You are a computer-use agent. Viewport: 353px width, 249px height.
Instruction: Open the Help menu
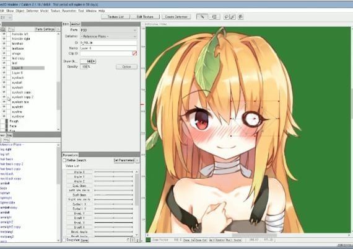102,11
